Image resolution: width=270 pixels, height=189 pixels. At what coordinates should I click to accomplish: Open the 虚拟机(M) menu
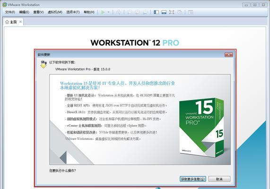click(55, 12)
